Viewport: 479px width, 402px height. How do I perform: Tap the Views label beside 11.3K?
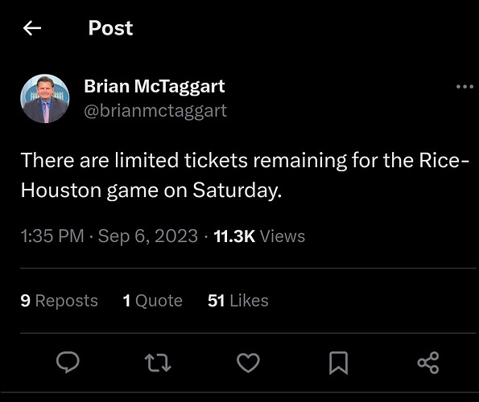[x=283, y=236]
